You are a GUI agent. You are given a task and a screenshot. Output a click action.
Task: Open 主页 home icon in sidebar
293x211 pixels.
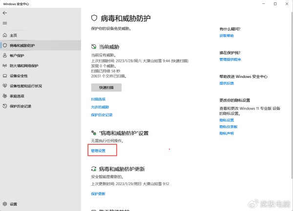tap(5, 36)
